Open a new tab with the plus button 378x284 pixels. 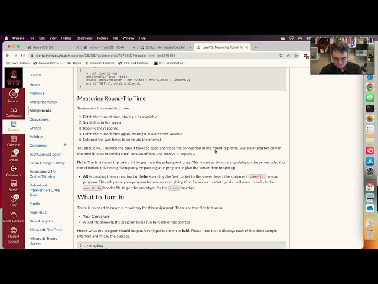[256, 47]
